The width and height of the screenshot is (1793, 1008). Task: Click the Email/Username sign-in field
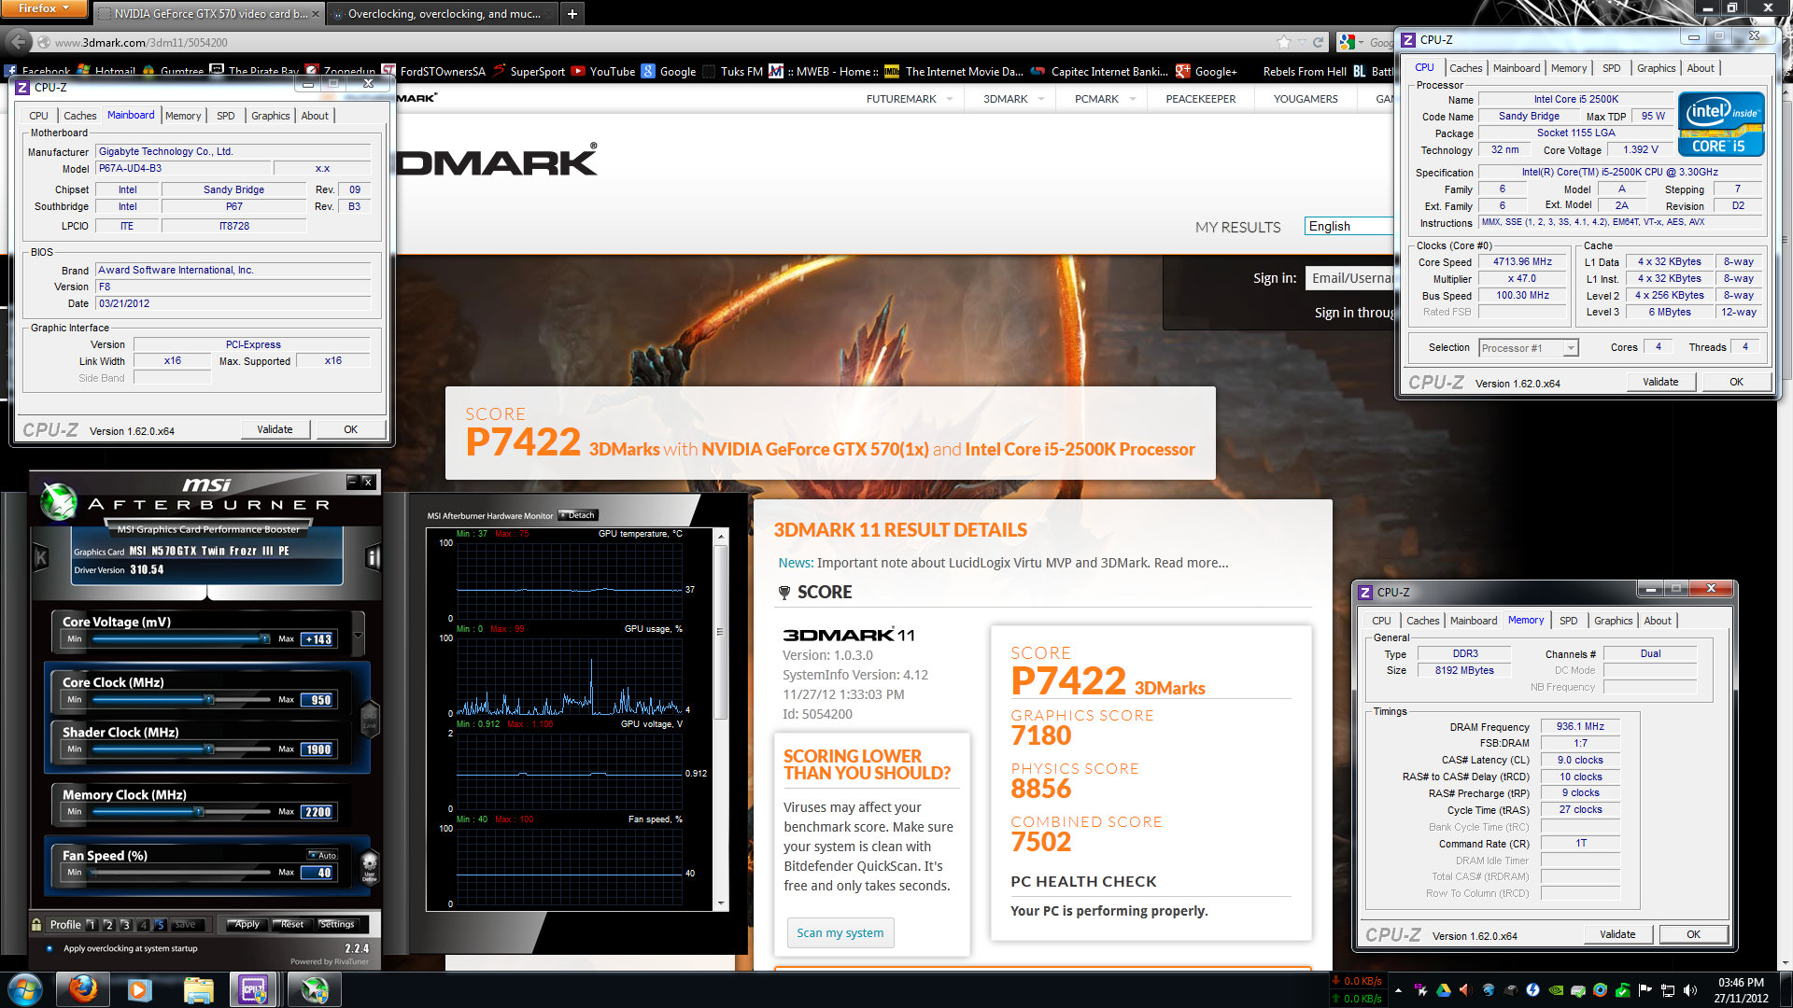point(1349,277)
